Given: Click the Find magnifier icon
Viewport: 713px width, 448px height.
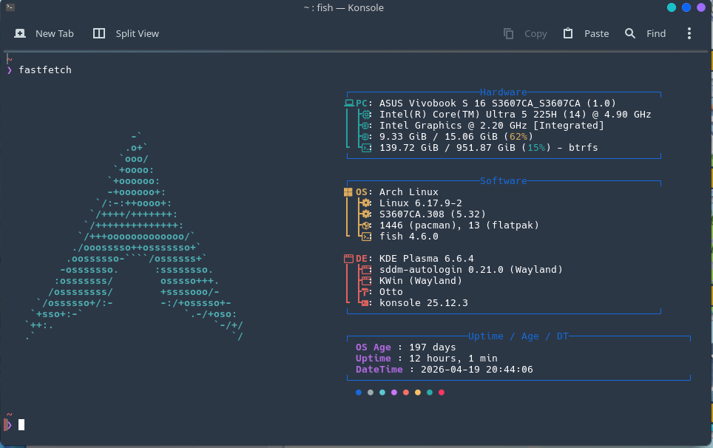Looking at the screenshot, I should tap(629, 33).
